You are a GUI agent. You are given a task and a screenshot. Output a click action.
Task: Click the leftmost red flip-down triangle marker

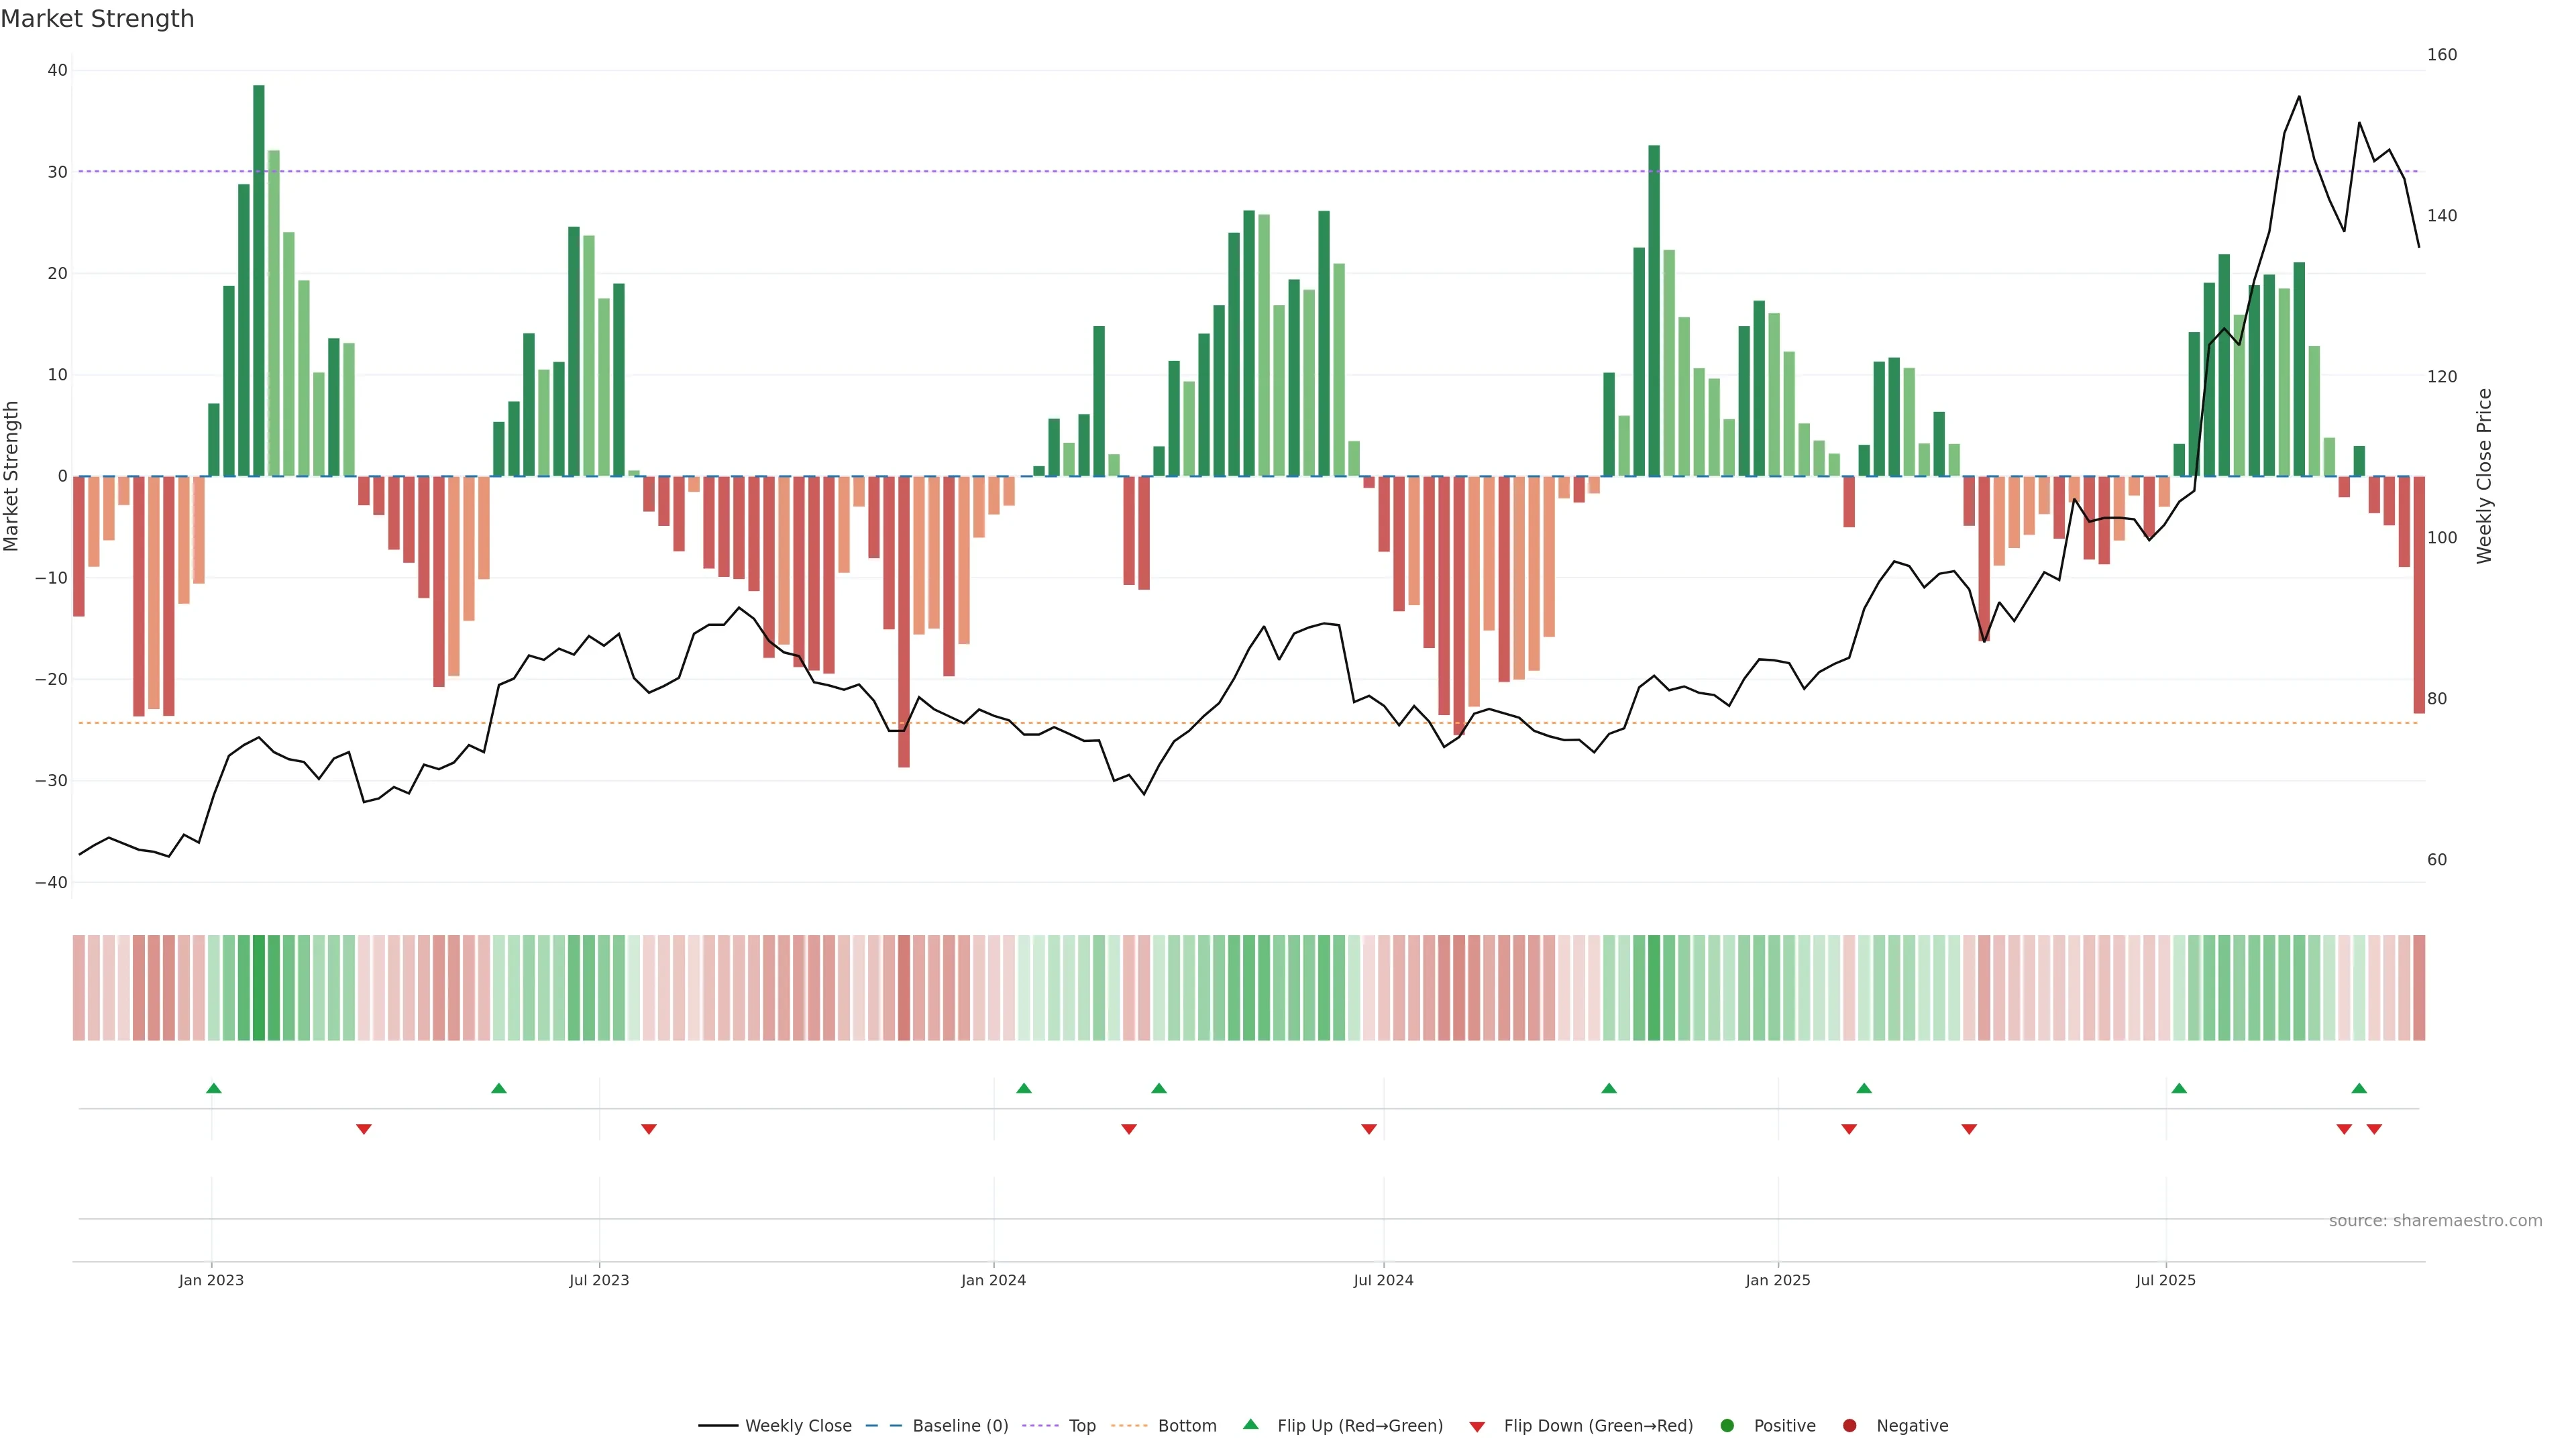[364, 1129]
